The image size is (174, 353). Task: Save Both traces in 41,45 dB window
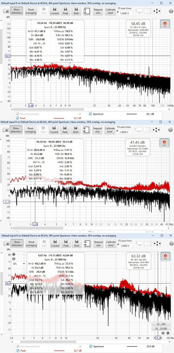[75, 130]
